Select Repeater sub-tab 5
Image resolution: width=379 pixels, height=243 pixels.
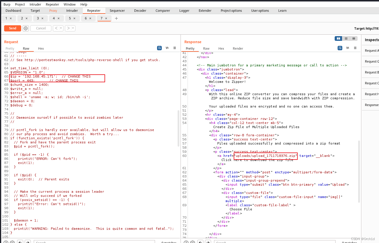tap(72, 18)
